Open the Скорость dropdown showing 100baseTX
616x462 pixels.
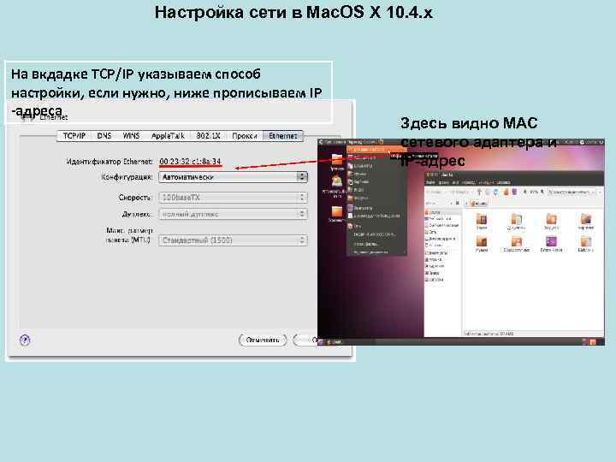[x=233, y=198]
